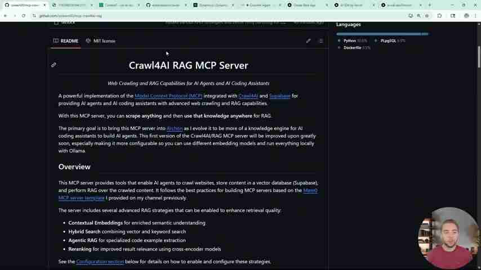Click the scales icon on MIT license tab
Image resolution: width=481 pixels, height=270 pixels.
(88, 40)
